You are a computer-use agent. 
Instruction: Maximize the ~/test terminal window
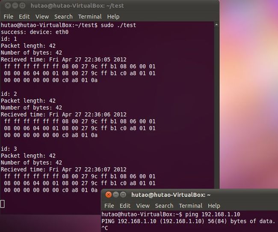(22, 6)
